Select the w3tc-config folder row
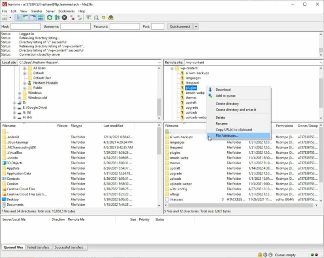 coord(241,189)
